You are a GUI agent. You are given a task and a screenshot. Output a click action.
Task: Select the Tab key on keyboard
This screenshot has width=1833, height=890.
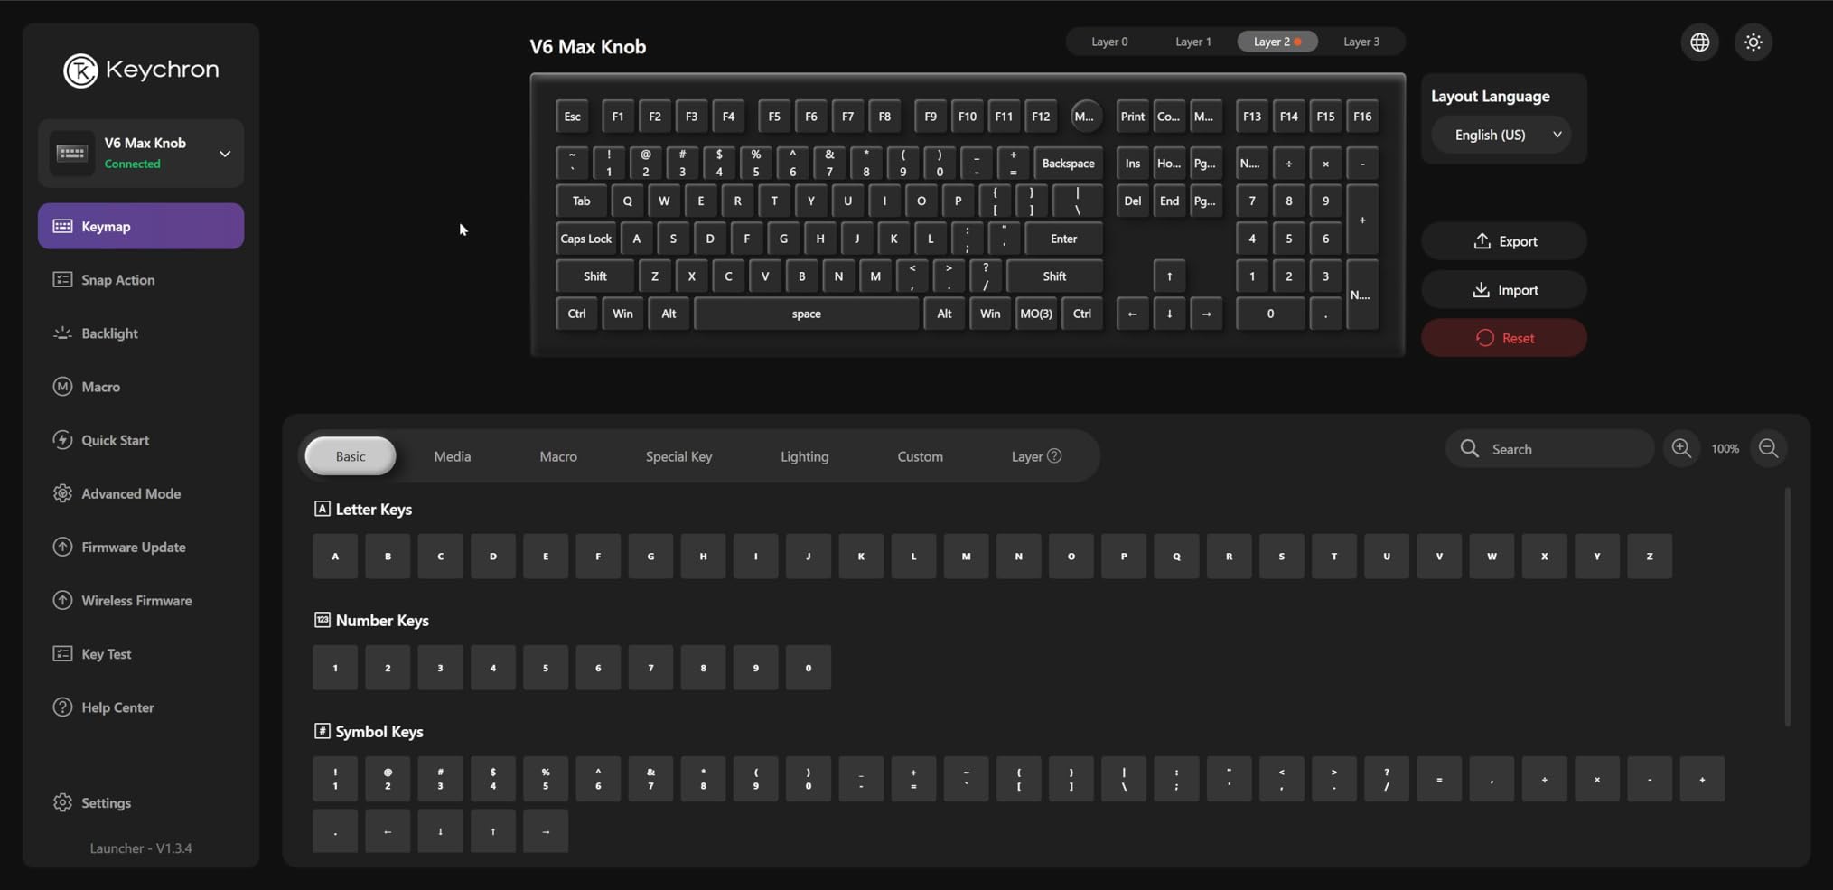581,201
